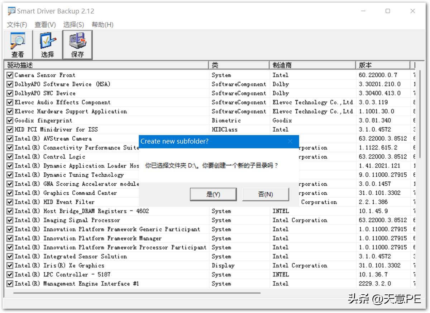Image resolution: width=430 pixels, height=313 pixels.
Task: Select the 查看 (View) toolbar icon
Action: point(17,44)
